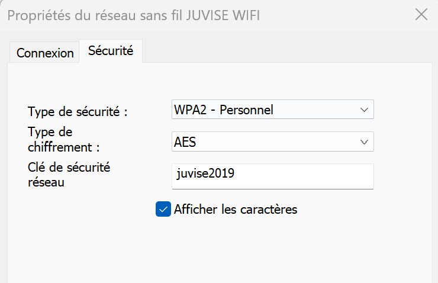Click the Afficher les caractères label text
438x283 pixels.
[236, 209]
